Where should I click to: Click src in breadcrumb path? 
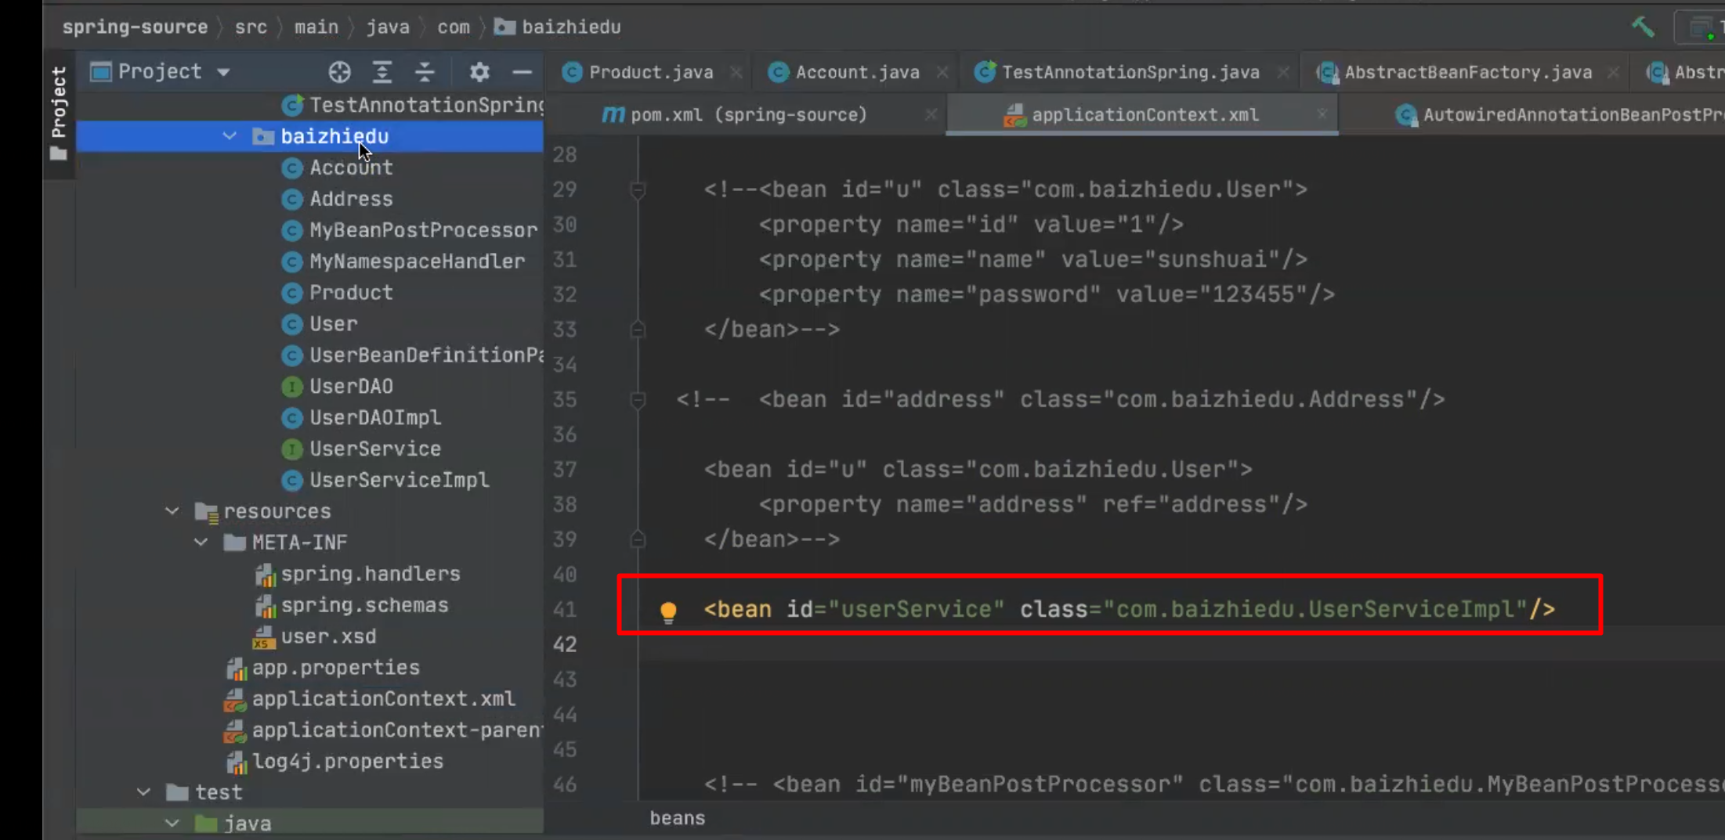coord(251,27)
